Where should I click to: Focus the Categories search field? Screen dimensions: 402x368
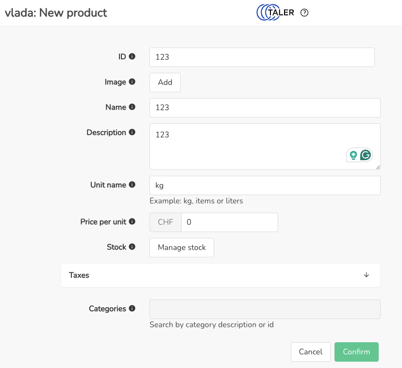tap(265, 309)
